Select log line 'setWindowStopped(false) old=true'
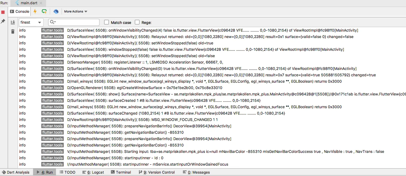Image resolution: width=406 pixels, height=176 pixels. [x=212, y=43]
